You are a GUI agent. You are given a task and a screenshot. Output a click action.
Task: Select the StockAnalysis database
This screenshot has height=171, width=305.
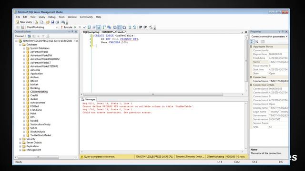(38, 132)
